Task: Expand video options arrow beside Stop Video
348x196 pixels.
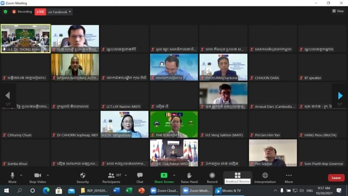Action: click(x=48, y=175)
